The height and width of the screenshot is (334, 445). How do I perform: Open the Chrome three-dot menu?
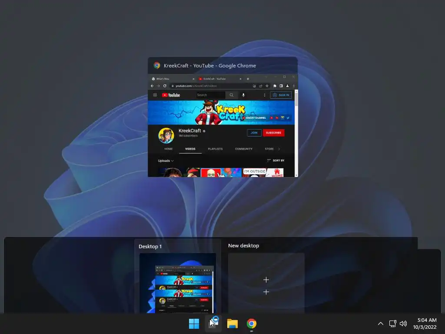pos(294,86)
